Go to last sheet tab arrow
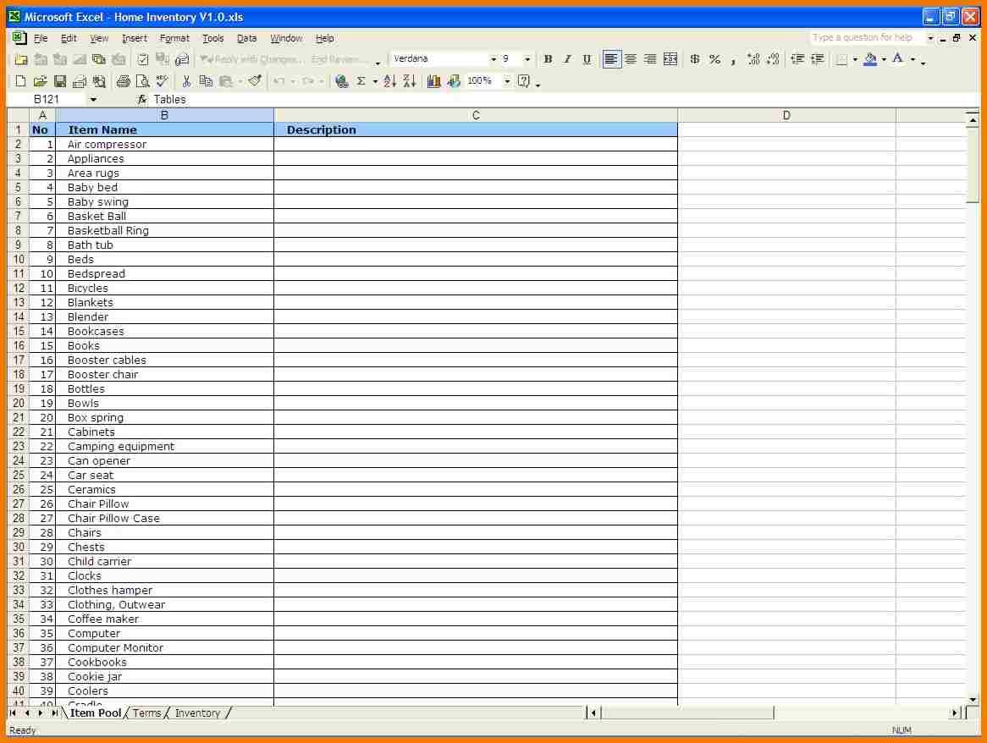 coord(54,713)
